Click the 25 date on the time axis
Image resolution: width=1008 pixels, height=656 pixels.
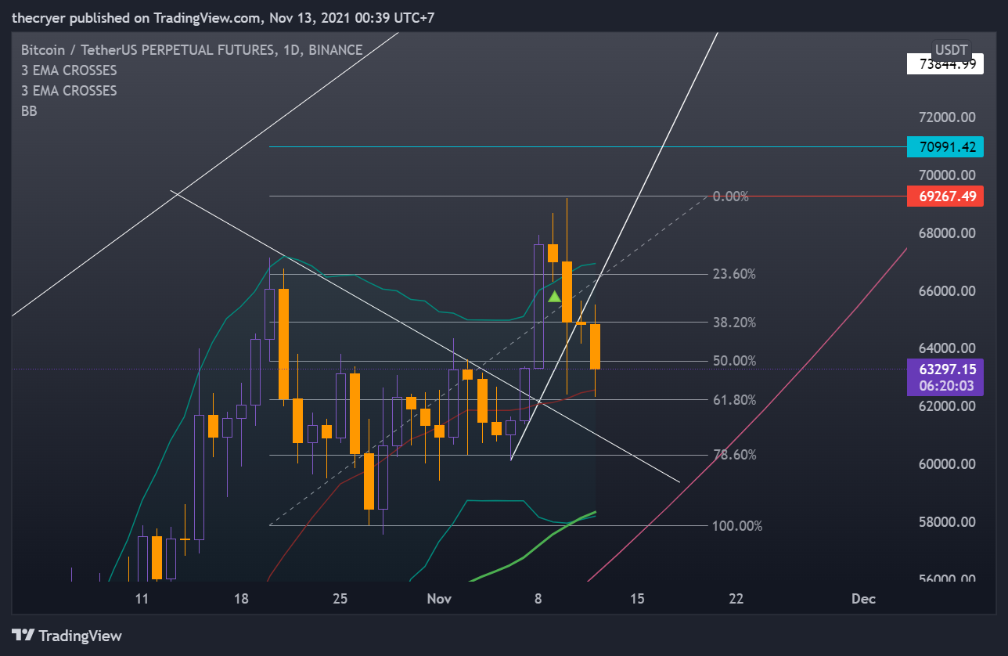[340, 599]
